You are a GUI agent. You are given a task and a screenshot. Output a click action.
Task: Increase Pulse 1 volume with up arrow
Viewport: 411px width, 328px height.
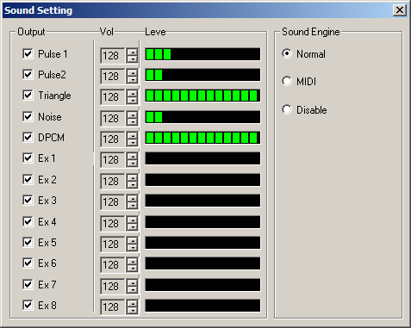point(133,52)
